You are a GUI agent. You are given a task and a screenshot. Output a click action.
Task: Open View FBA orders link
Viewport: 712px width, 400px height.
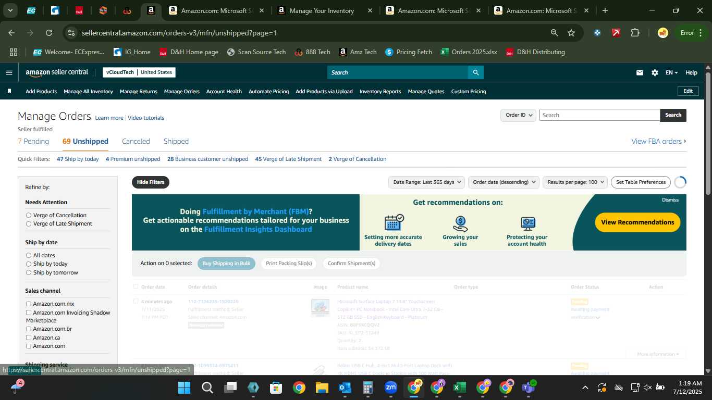click(x=659, y=141)
